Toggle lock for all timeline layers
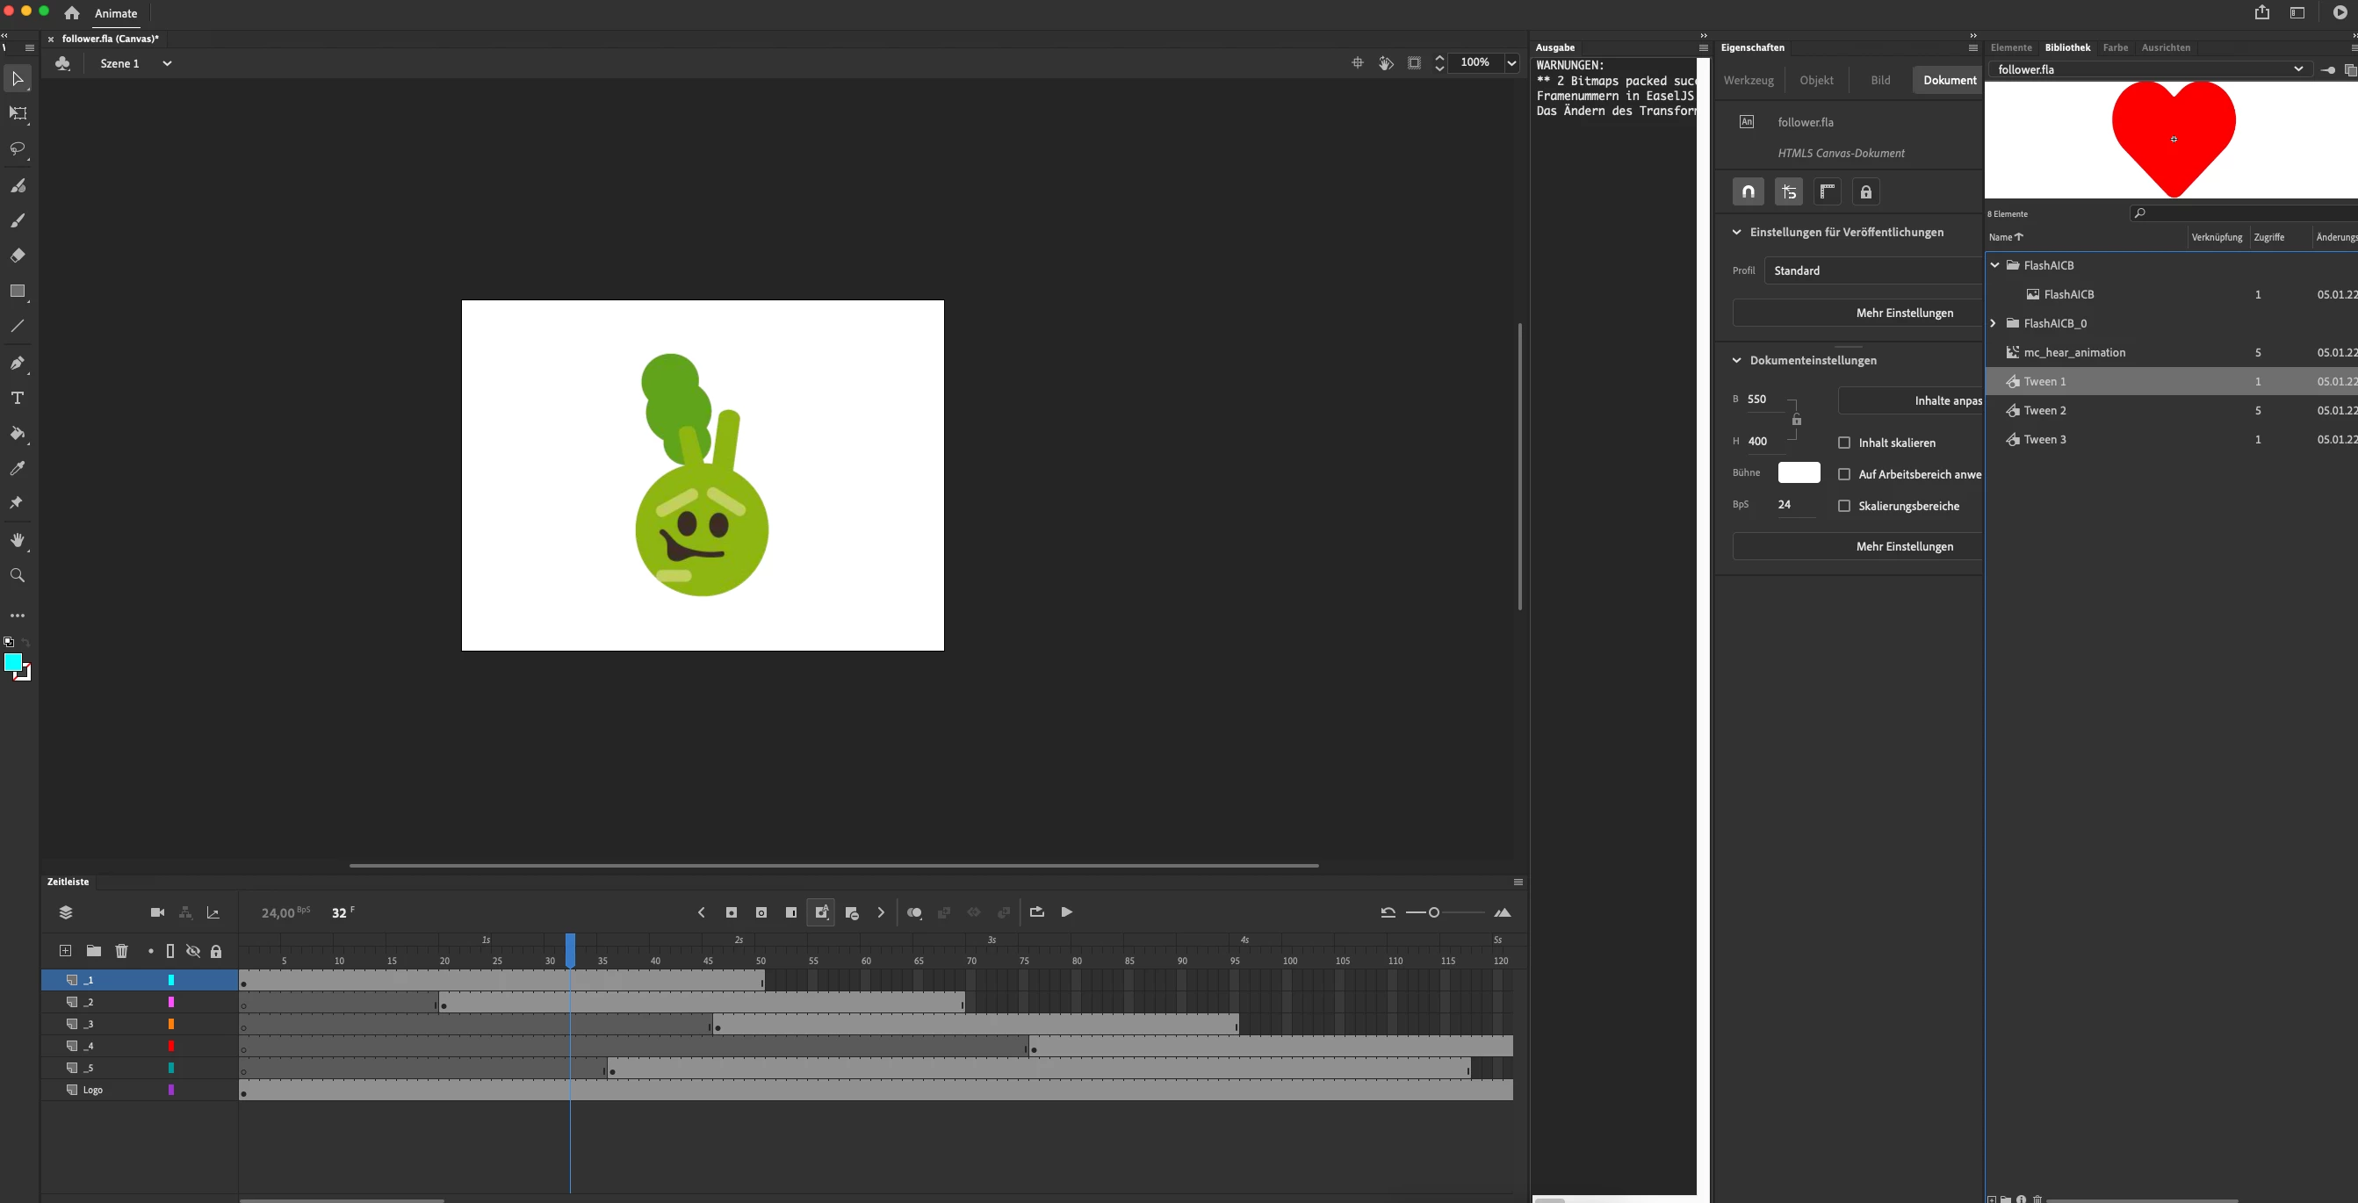 click(216, 952)
